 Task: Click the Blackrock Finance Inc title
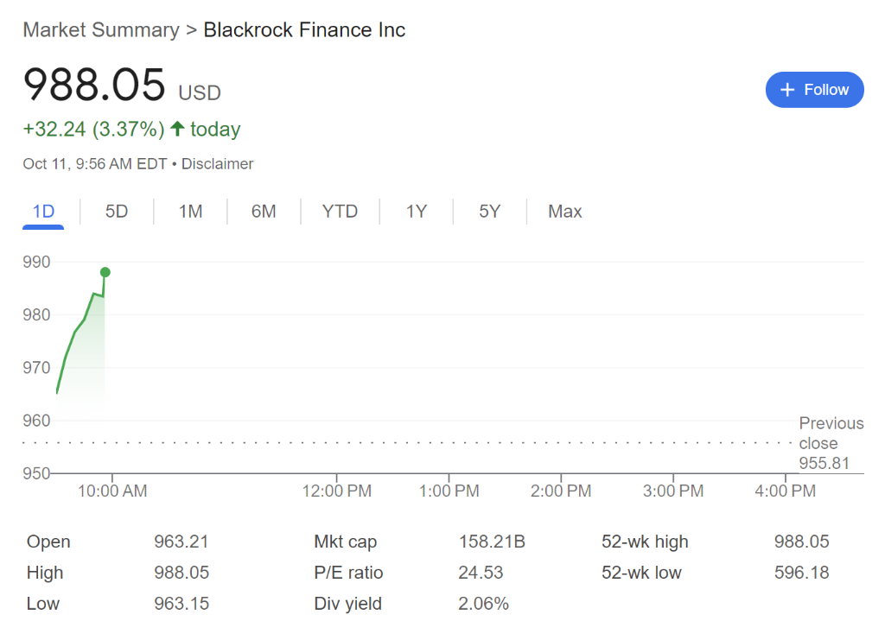tap(304, 30)
